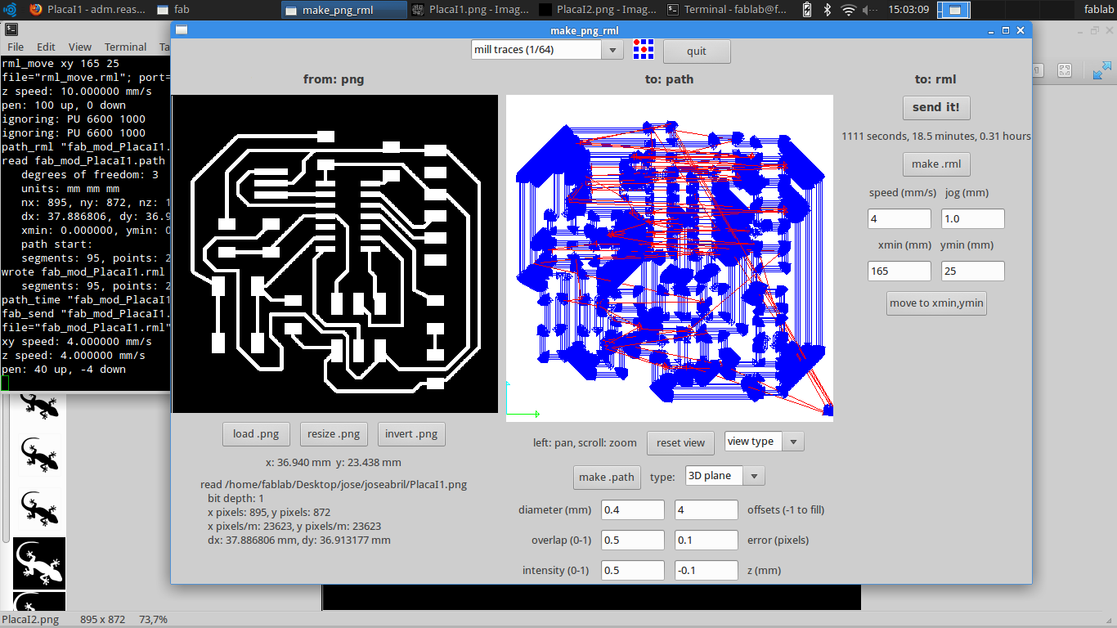
Task: Click the white gecko thumbnail on black background
Action: tap(38, 563)
